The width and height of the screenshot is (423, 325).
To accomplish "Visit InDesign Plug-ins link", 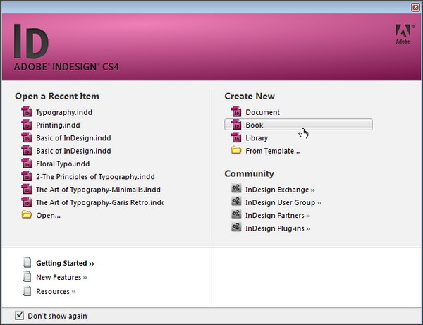I will tap(278, 228).
